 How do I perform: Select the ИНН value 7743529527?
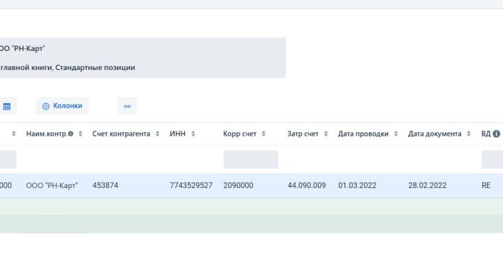(x=191, y=185)
